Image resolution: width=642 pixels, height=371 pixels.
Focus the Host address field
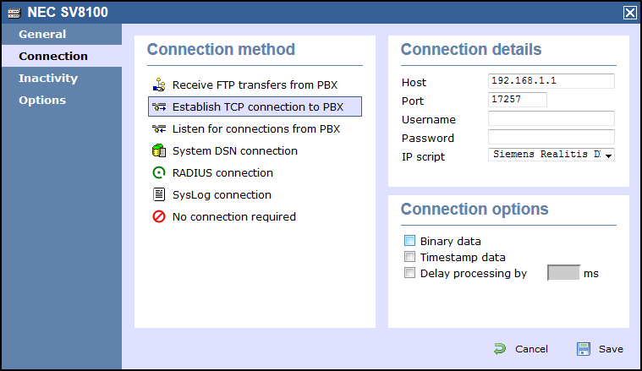(x=551, y=82)
